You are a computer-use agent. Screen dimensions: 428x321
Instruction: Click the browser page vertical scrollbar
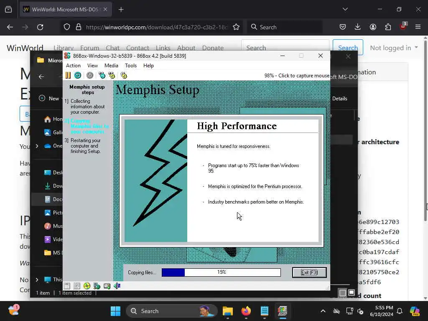[x=425, y=131]
